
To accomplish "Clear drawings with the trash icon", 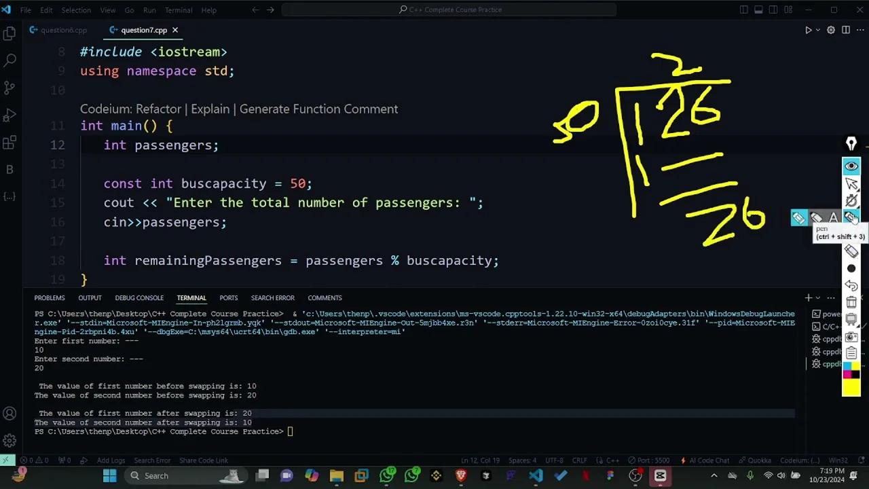I will point(851,302).
